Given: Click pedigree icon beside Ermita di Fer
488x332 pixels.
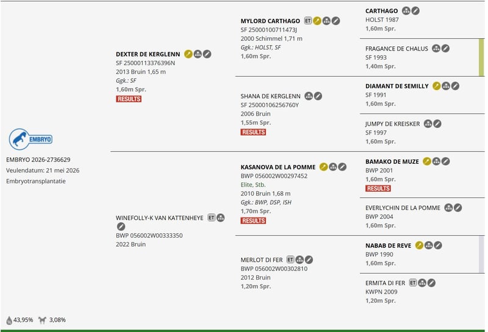Looking at the screenshot, I should click(422, 283).
